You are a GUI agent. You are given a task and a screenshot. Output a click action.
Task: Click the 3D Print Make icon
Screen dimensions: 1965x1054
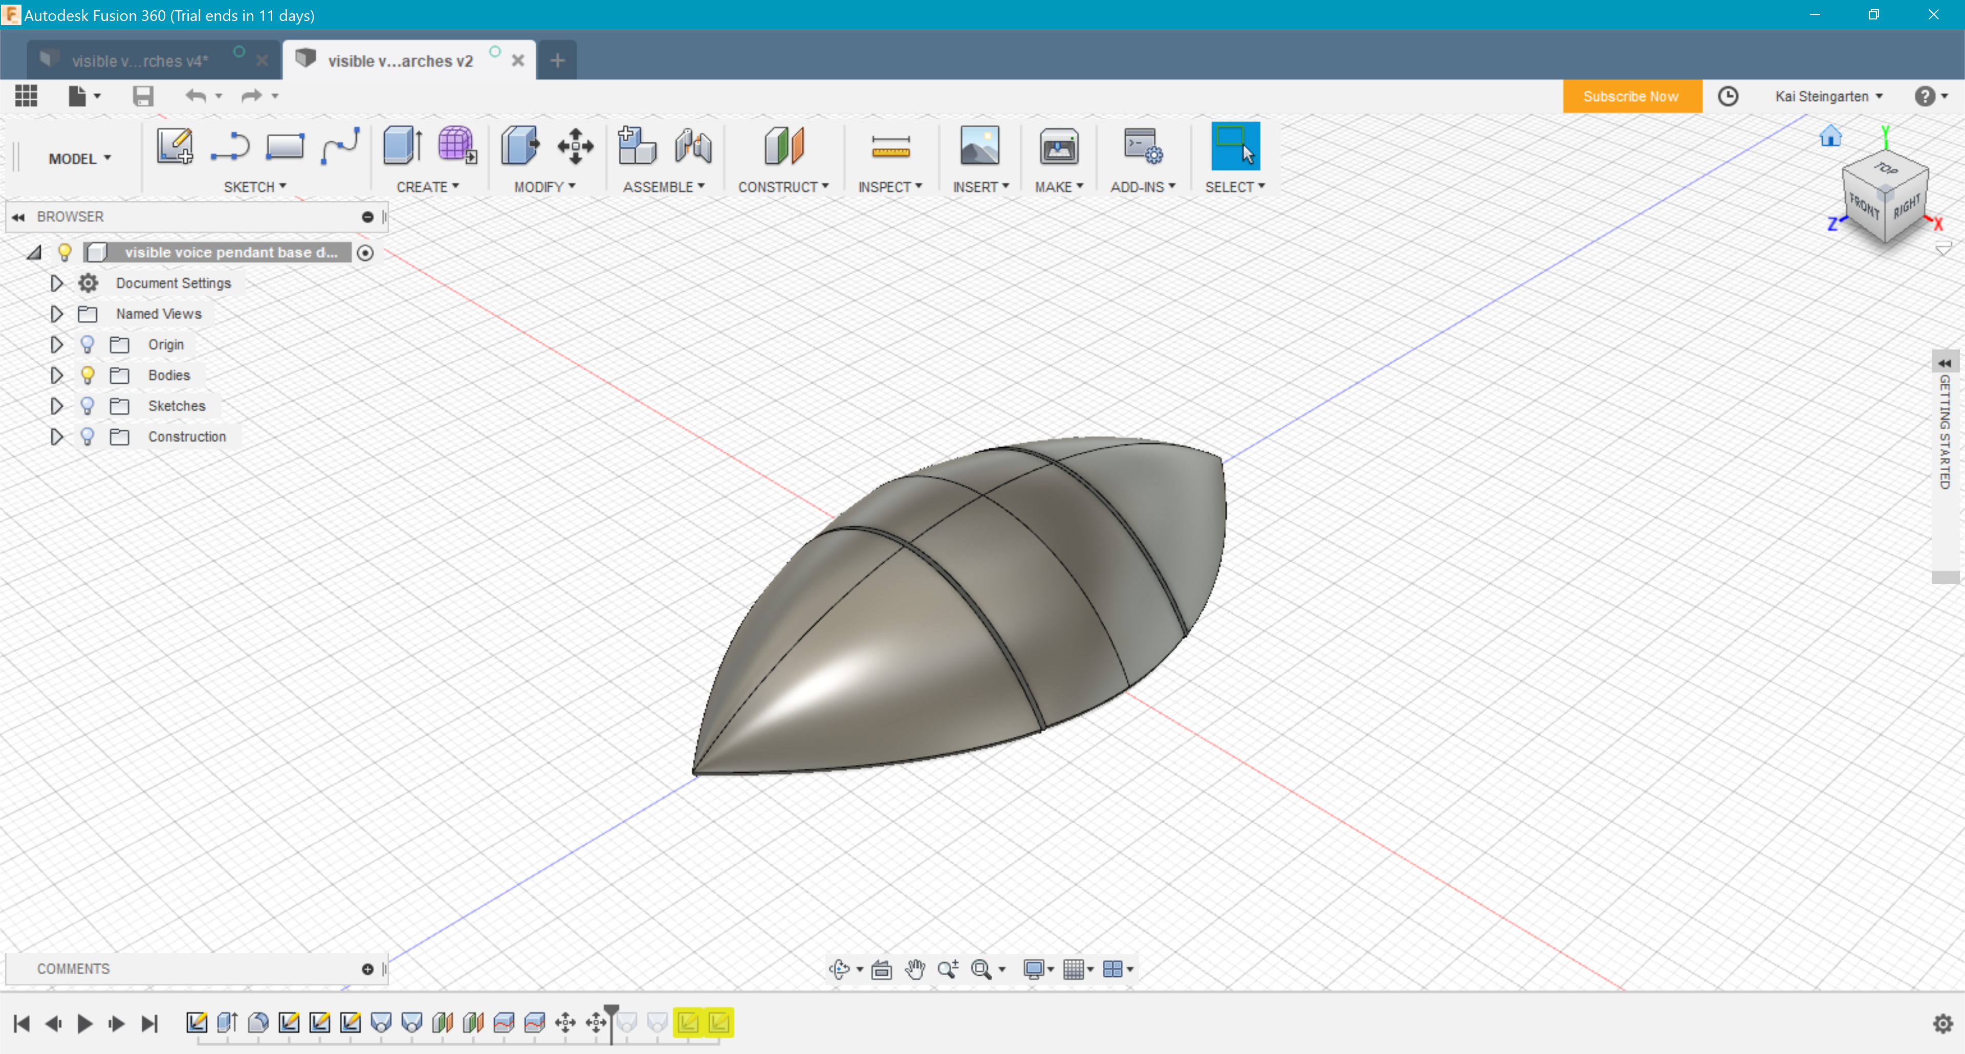click(x=1059, y=146)
